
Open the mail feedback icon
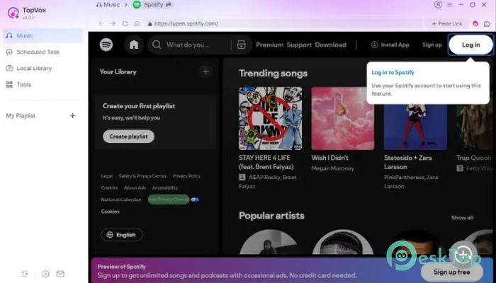tap(60, 274)
